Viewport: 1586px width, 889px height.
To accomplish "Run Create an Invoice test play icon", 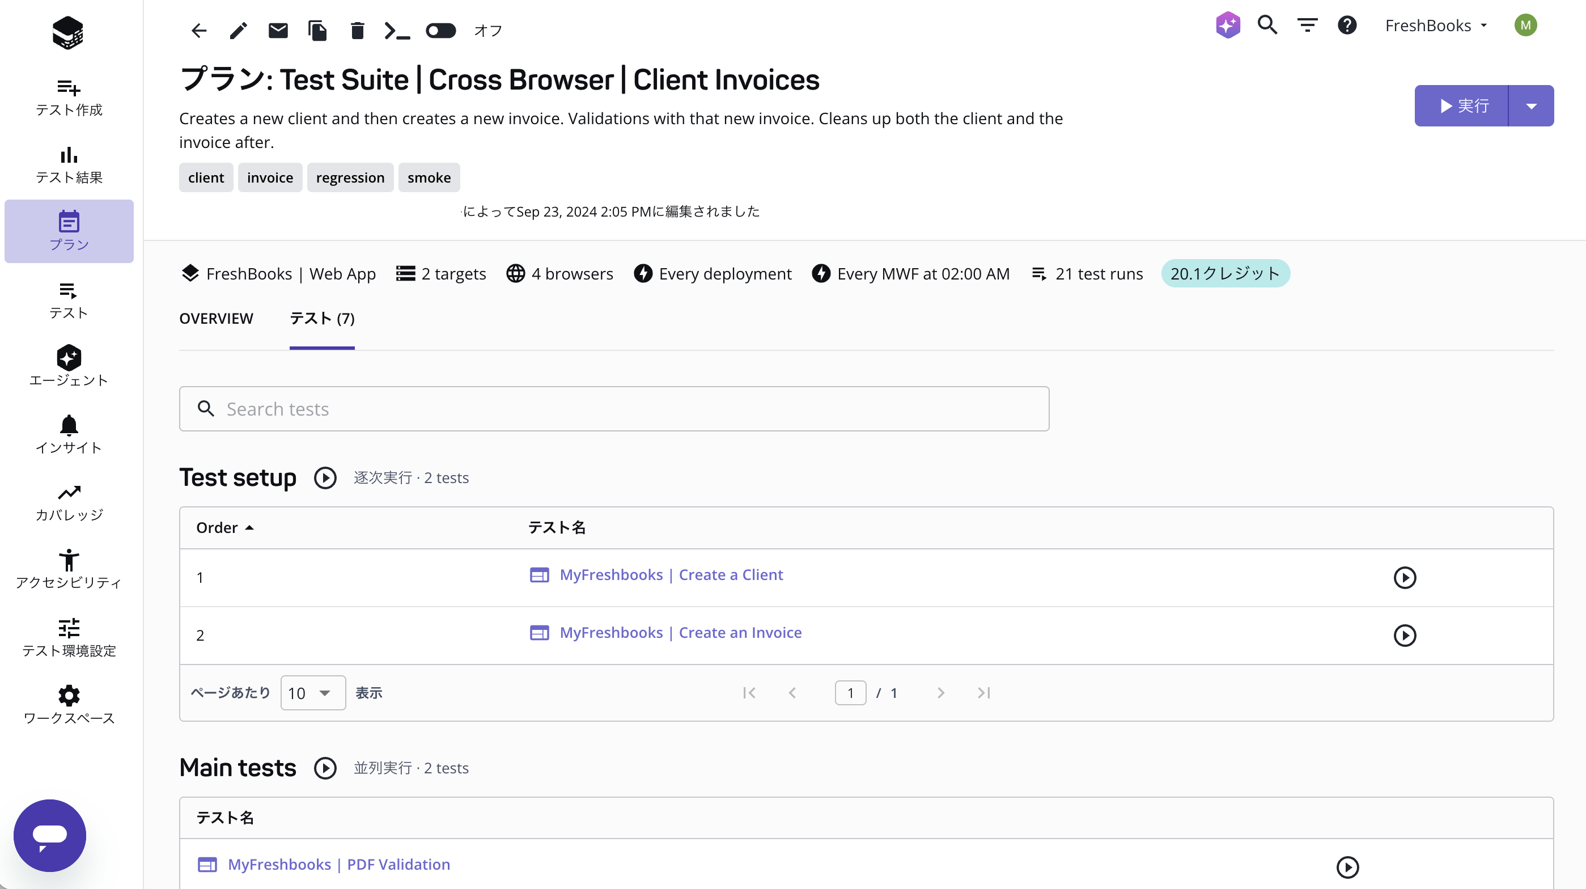I will [1405, 636].
